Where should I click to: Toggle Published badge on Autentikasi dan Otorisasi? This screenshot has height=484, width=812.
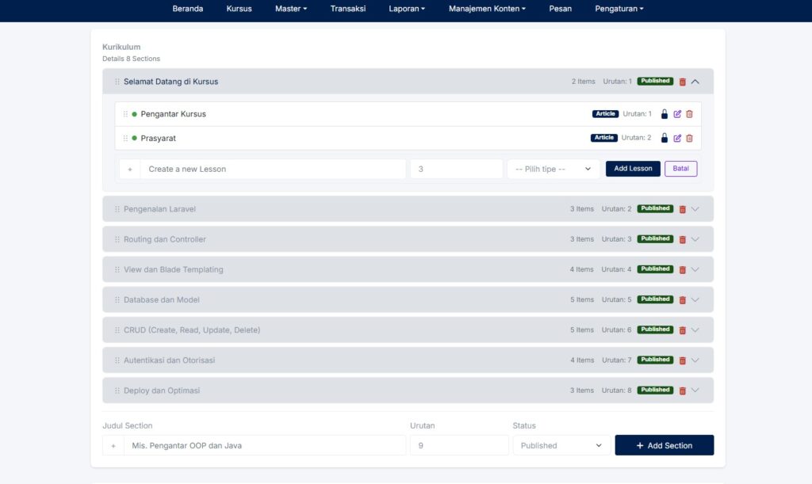pos(655,360)
